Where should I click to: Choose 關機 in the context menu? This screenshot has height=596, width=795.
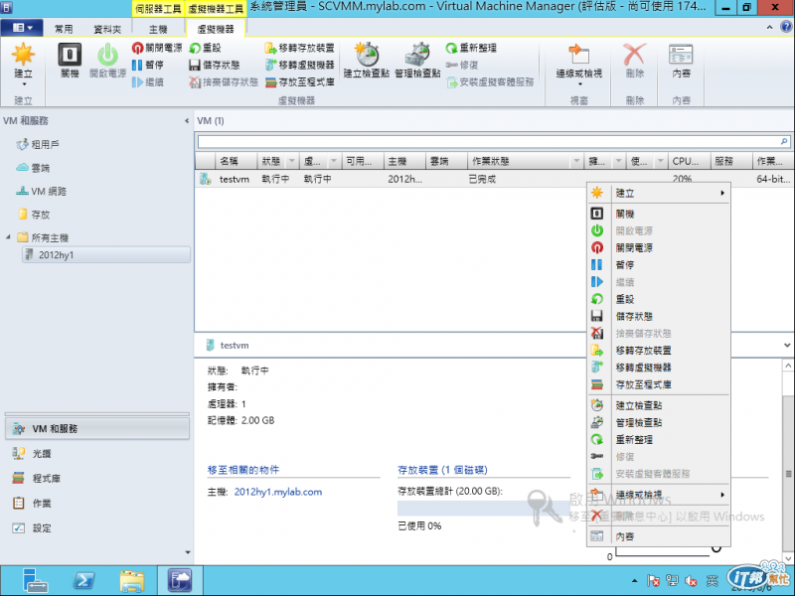pyautogui.click(x=658, y=214)
